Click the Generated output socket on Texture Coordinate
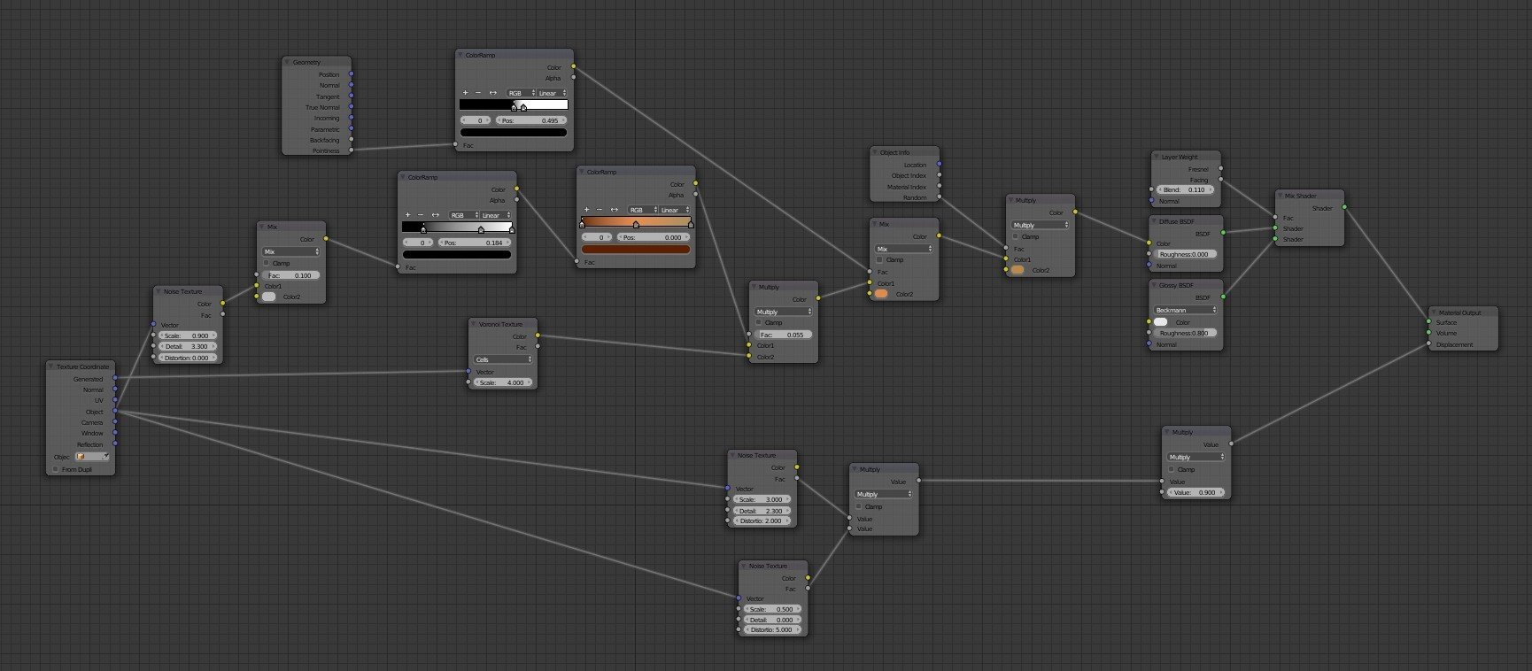This screenshot has height=671, width=1532. (115, 379)
